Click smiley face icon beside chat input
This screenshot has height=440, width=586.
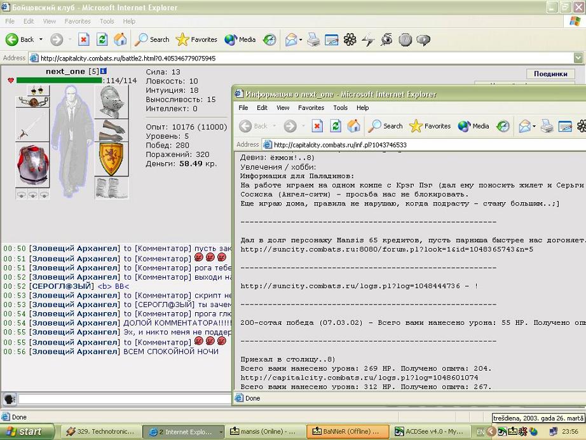(10, 399)
